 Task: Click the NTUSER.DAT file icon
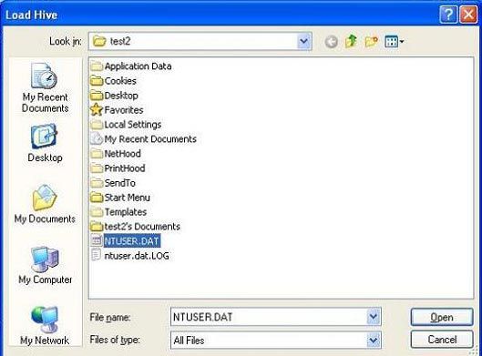pyautogui.click(x=97, y=240)
